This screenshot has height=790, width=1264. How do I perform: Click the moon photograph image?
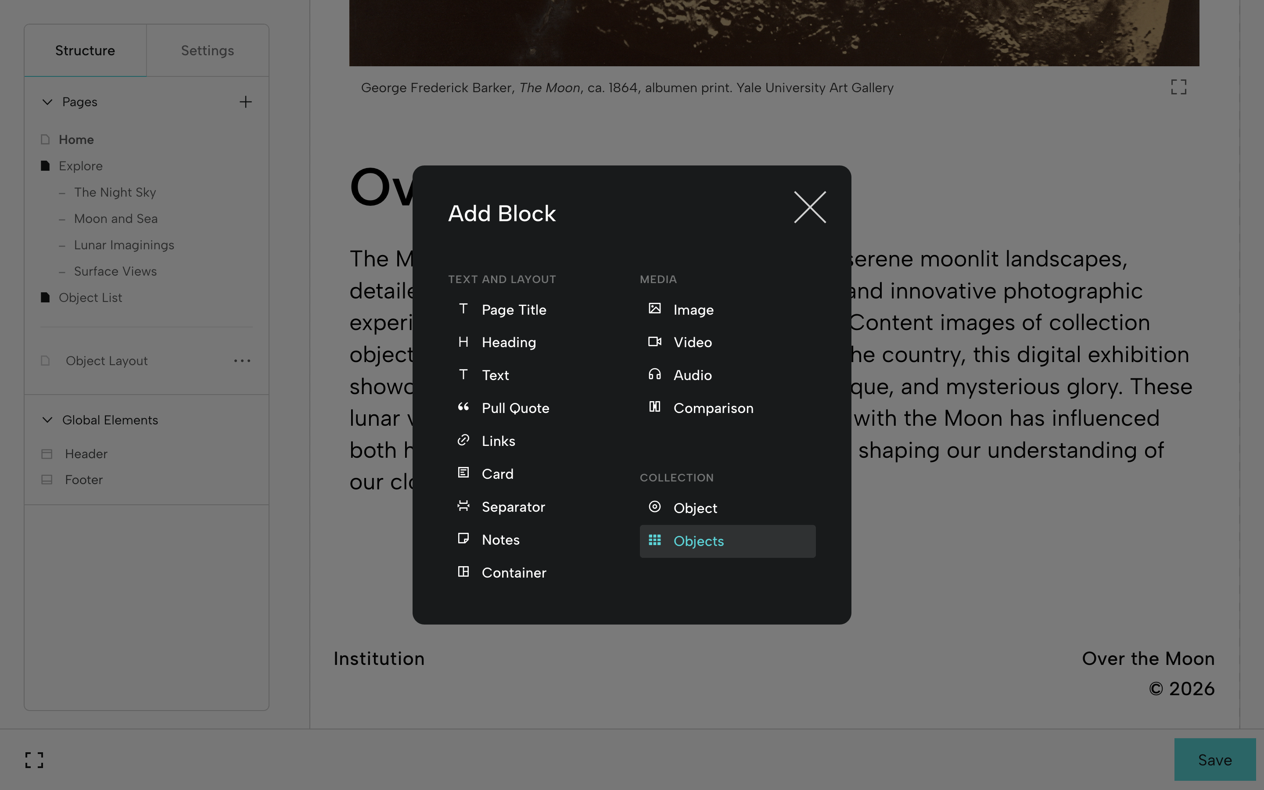tap(774, 33)
